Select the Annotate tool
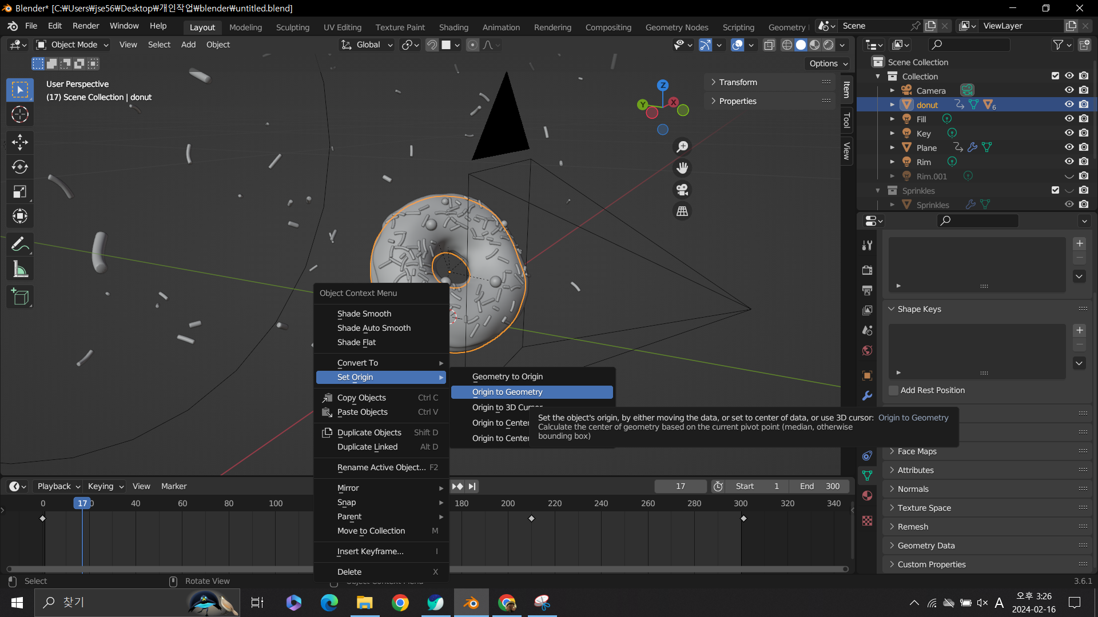 click(20, 244)
